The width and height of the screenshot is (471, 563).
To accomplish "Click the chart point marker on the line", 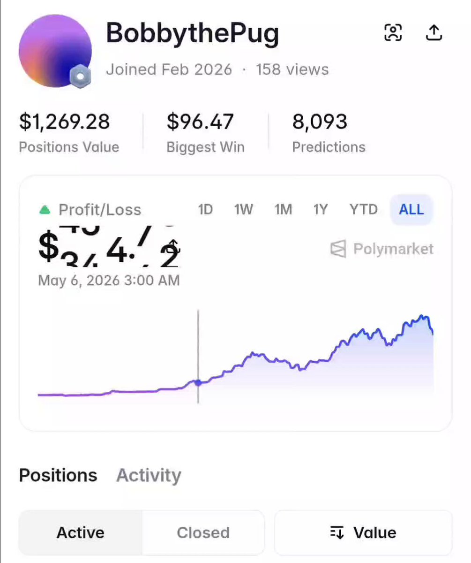I will tap(198, 382).
